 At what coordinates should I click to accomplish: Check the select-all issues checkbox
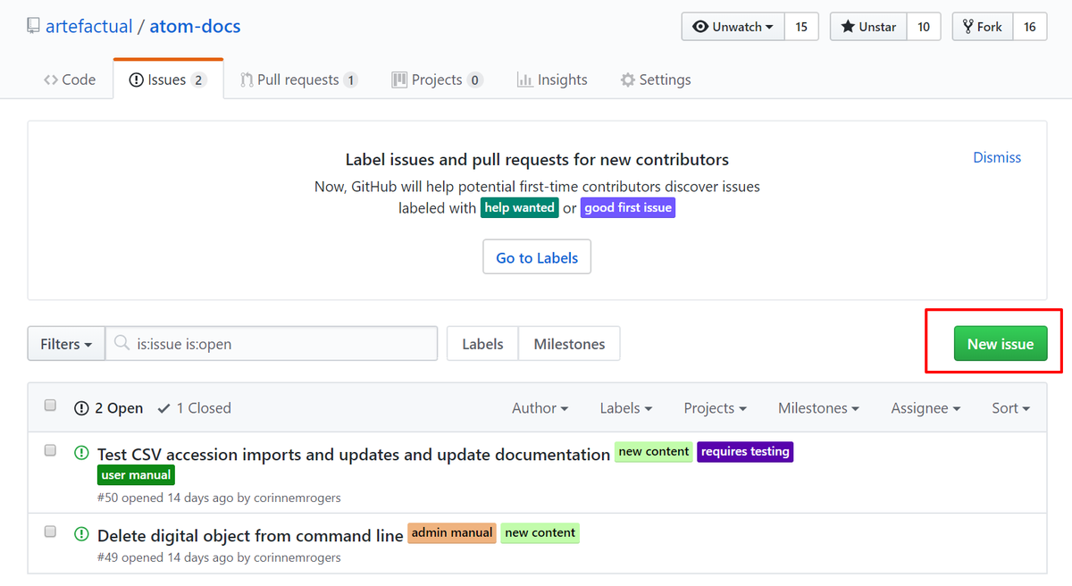pyautogui.click(x=50, y=405)
